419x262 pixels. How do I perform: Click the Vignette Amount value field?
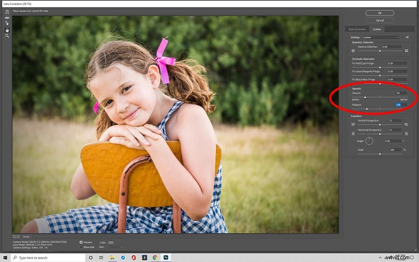click(401, 93)
